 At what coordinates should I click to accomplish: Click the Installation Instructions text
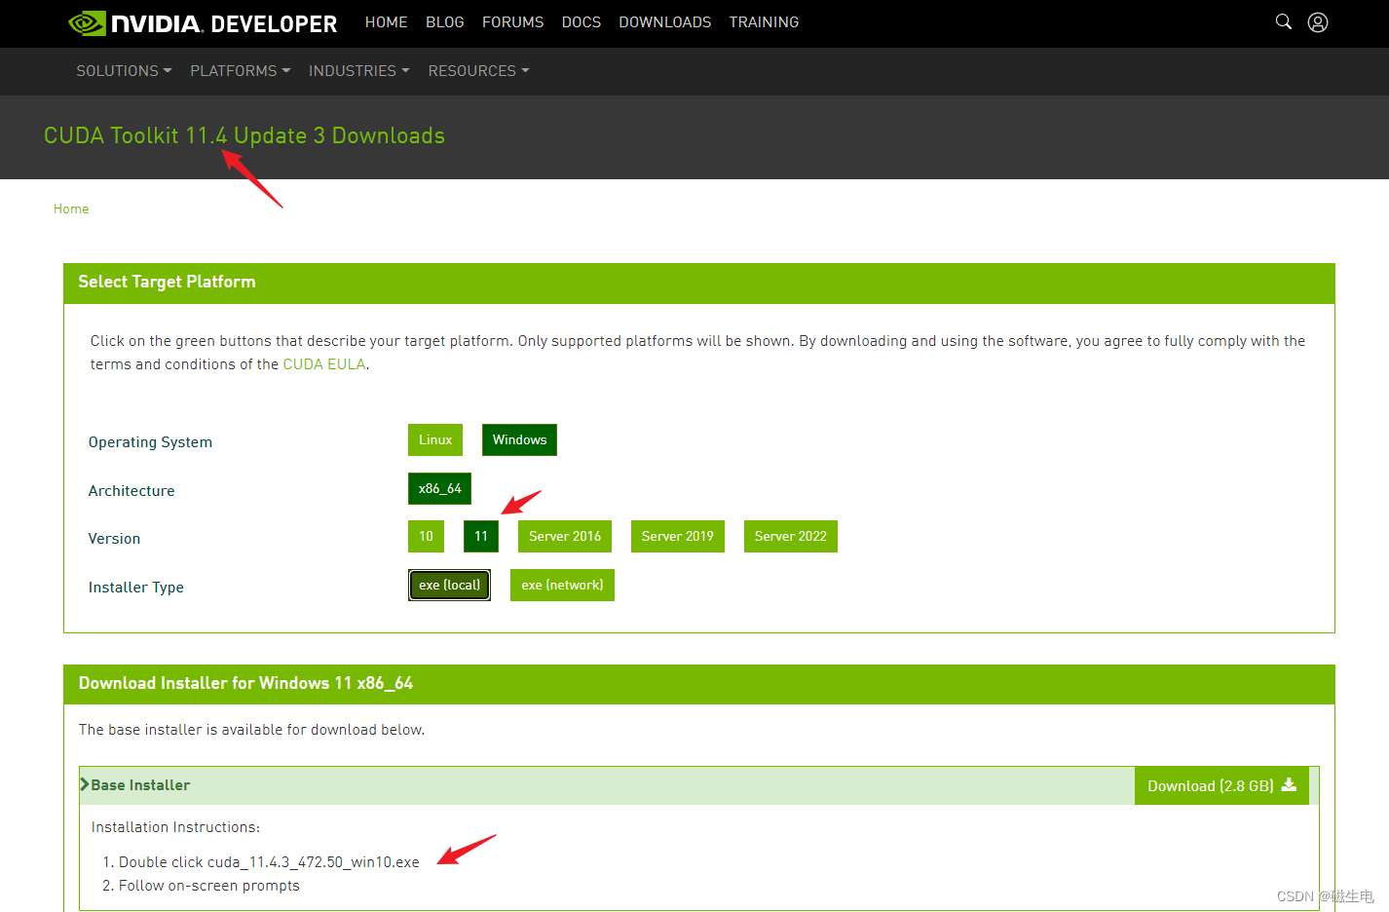pos(175,827)
